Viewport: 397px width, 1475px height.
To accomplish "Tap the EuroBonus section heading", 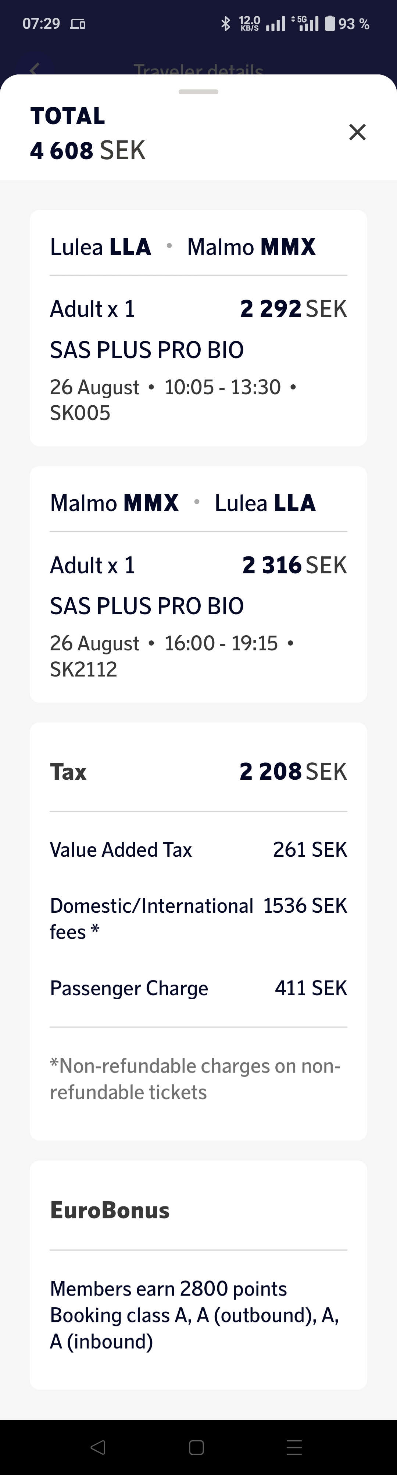I will 110,1210.
